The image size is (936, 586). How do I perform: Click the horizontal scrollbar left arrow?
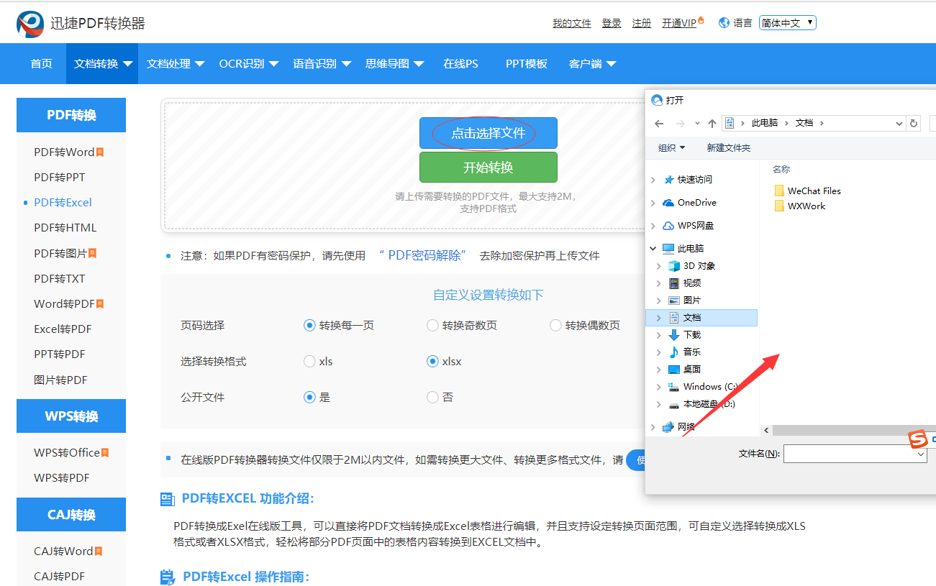[x=766, y=430]
